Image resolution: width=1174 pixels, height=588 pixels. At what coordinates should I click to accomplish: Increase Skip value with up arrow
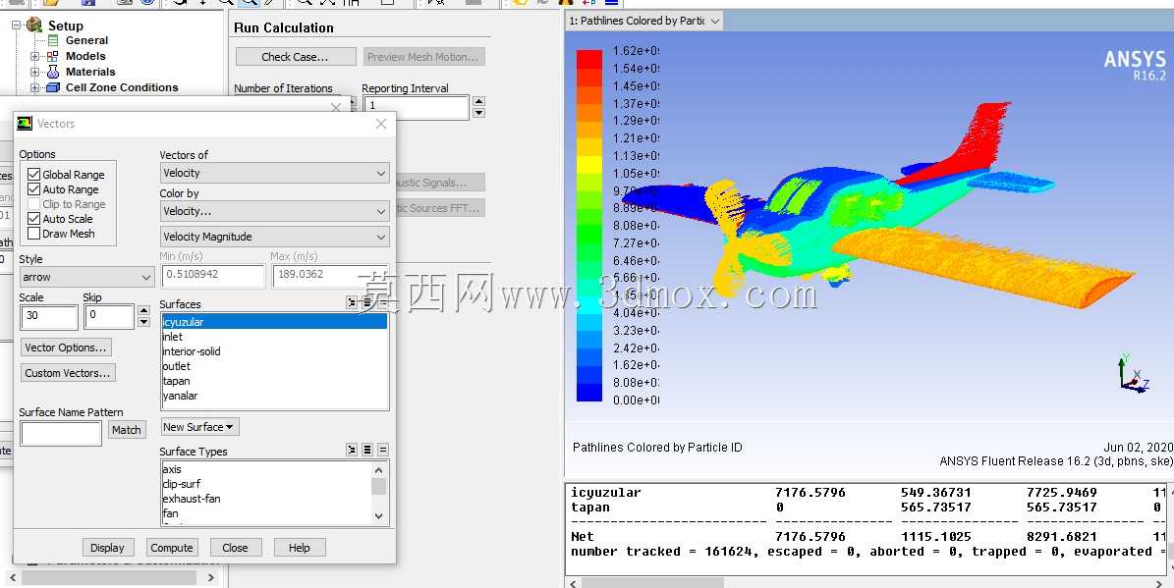[143, 310]
